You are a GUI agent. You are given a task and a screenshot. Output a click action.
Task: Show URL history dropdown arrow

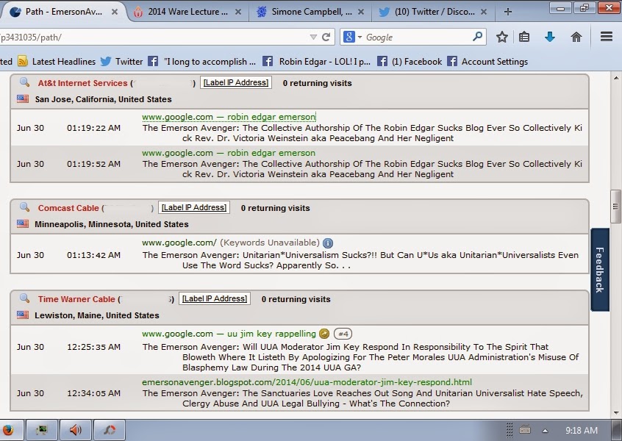[x=313, y=37]
